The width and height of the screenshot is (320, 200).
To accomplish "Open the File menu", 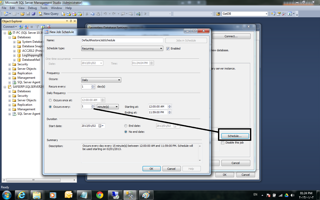I will [x=4, y=8].
